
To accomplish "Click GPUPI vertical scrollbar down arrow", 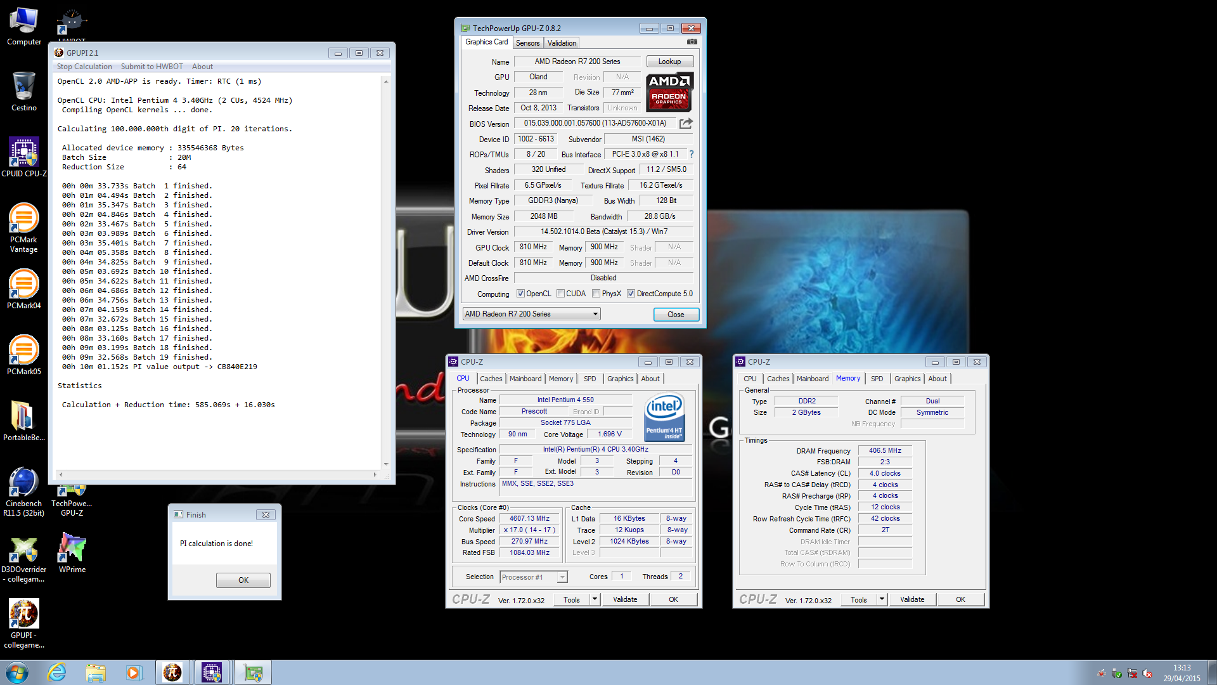I will pyautogui.click(x=386, y=464).
